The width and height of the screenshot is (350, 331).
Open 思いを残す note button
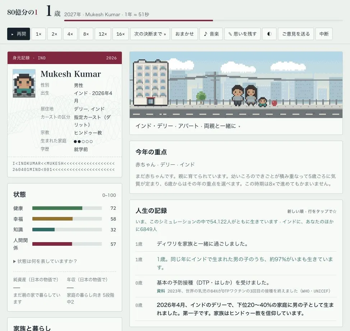tap(243, 34)
